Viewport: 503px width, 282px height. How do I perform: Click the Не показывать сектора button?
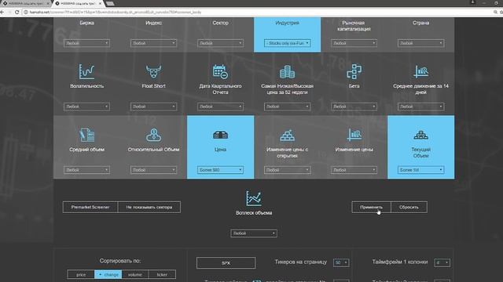149,207
